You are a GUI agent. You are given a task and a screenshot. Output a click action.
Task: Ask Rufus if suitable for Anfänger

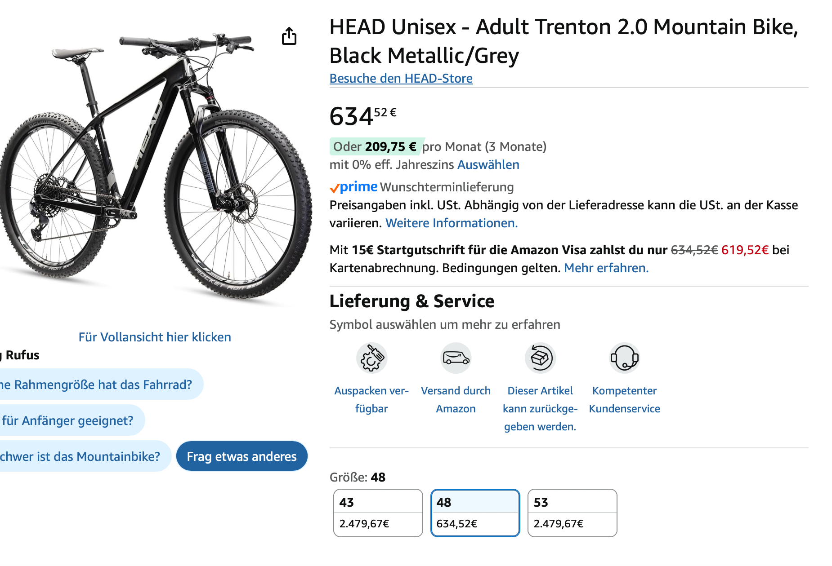[68, 420]
